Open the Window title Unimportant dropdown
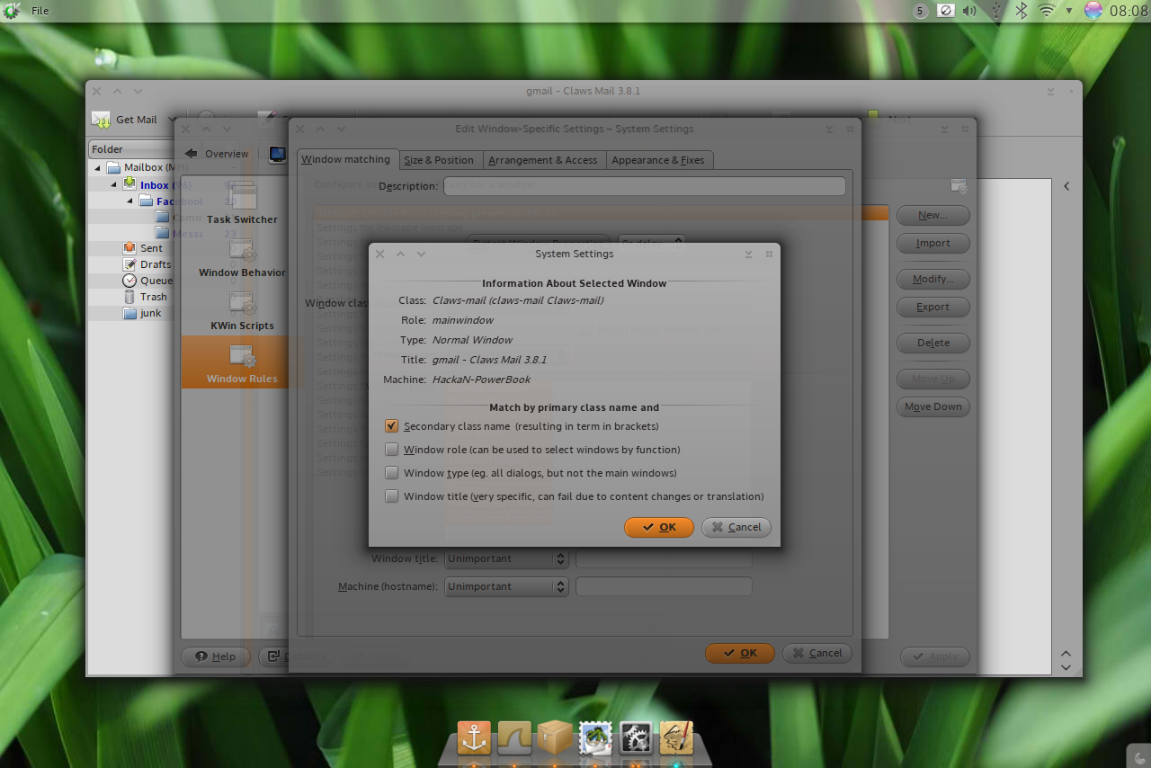The width and height of the screenshot is (1151, 768). pyautogui.click(x=506, y=558)
